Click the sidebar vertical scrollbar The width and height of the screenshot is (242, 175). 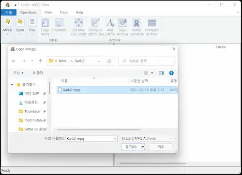coord(49,88)
